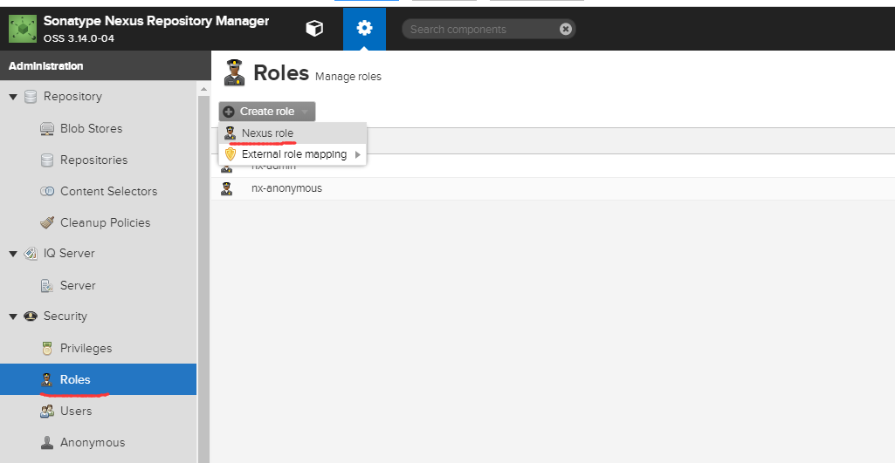Image resolution: width=895 pixels, height=463 pixels.
Task: Collapse the Repository tree section
Action: pos(13,97)
